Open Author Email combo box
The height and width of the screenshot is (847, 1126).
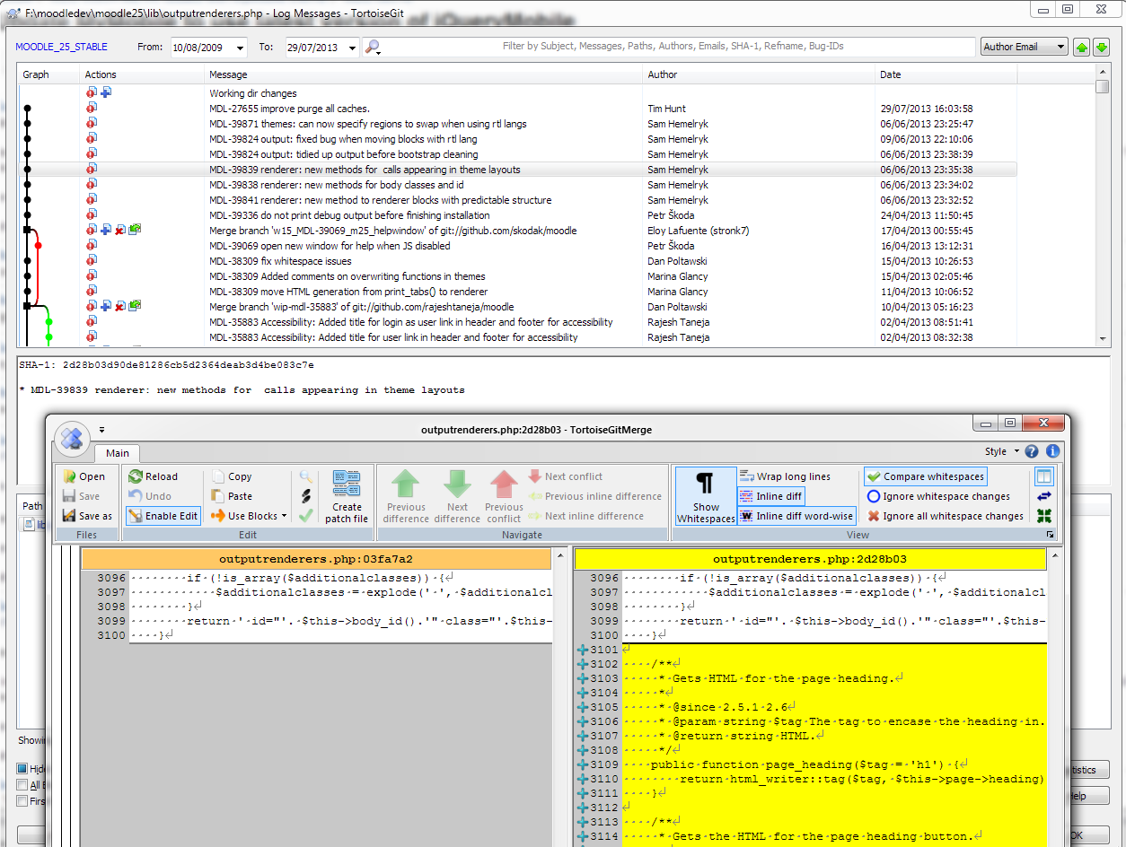click(x=1024, y=47)
